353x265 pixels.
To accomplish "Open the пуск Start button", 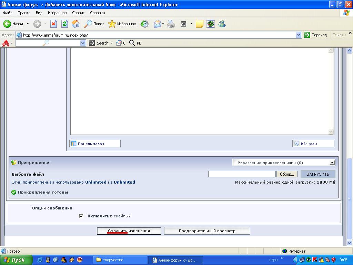I will pyautogui.click(x=16, y=260).
